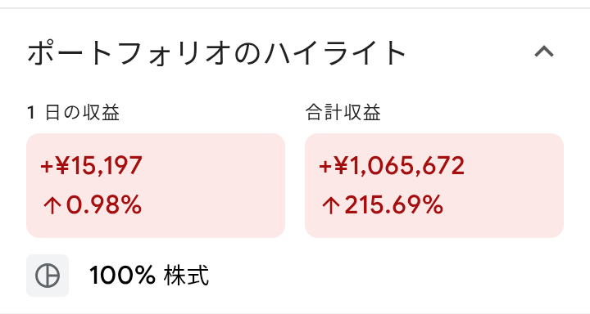Click the plus sign before ¥1,065,672
Screen dimensions: 590x314
(325, 166)
